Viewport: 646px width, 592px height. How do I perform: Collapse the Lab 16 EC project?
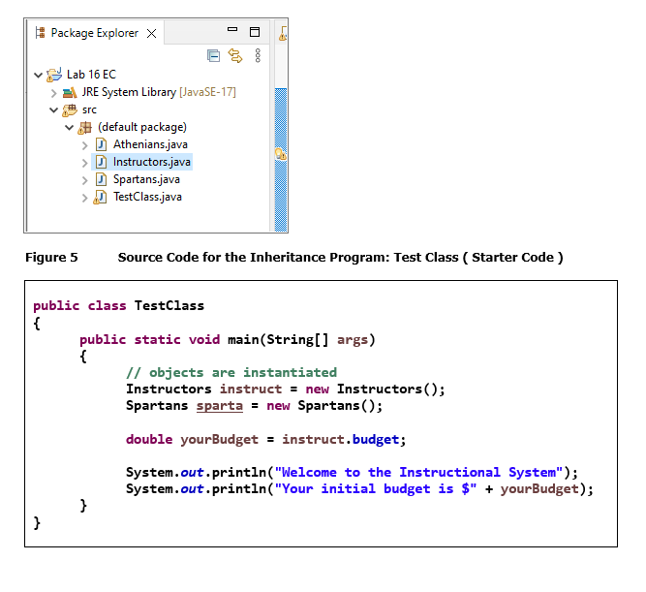39,75
